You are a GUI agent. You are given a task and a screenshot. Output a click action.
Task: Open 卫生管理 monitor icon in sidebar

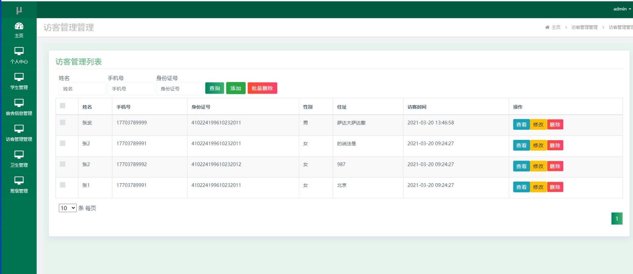pyautogui.click(x=19, y=155)
